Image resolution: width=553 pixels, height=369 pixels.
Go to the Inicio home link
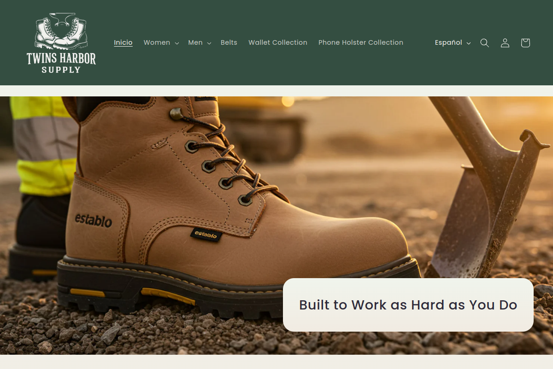coord(124,42)
